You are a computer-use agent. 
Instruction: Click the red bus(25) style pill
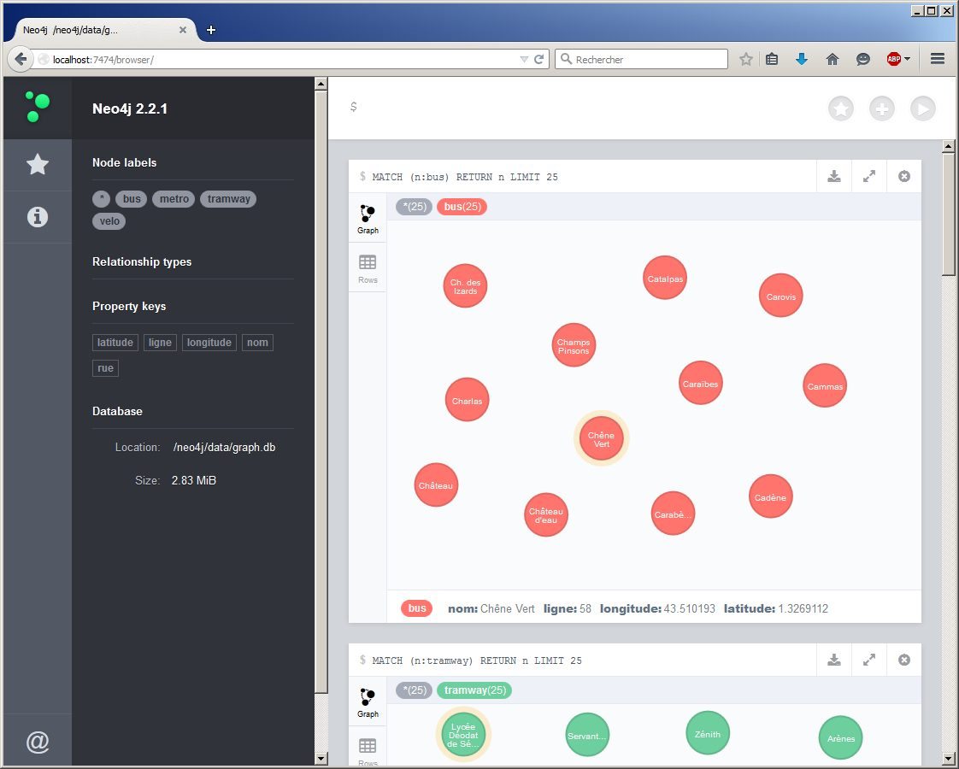point(462,207)
